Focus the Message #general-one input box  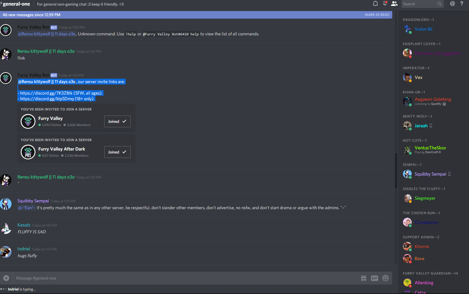coord(186,278)
